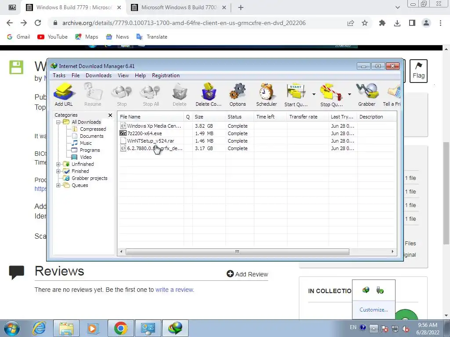Image resolution: width=450 pixels, height=337 pixels.
Task: Bookmark this page with star icon
Action: pos(364,23)
